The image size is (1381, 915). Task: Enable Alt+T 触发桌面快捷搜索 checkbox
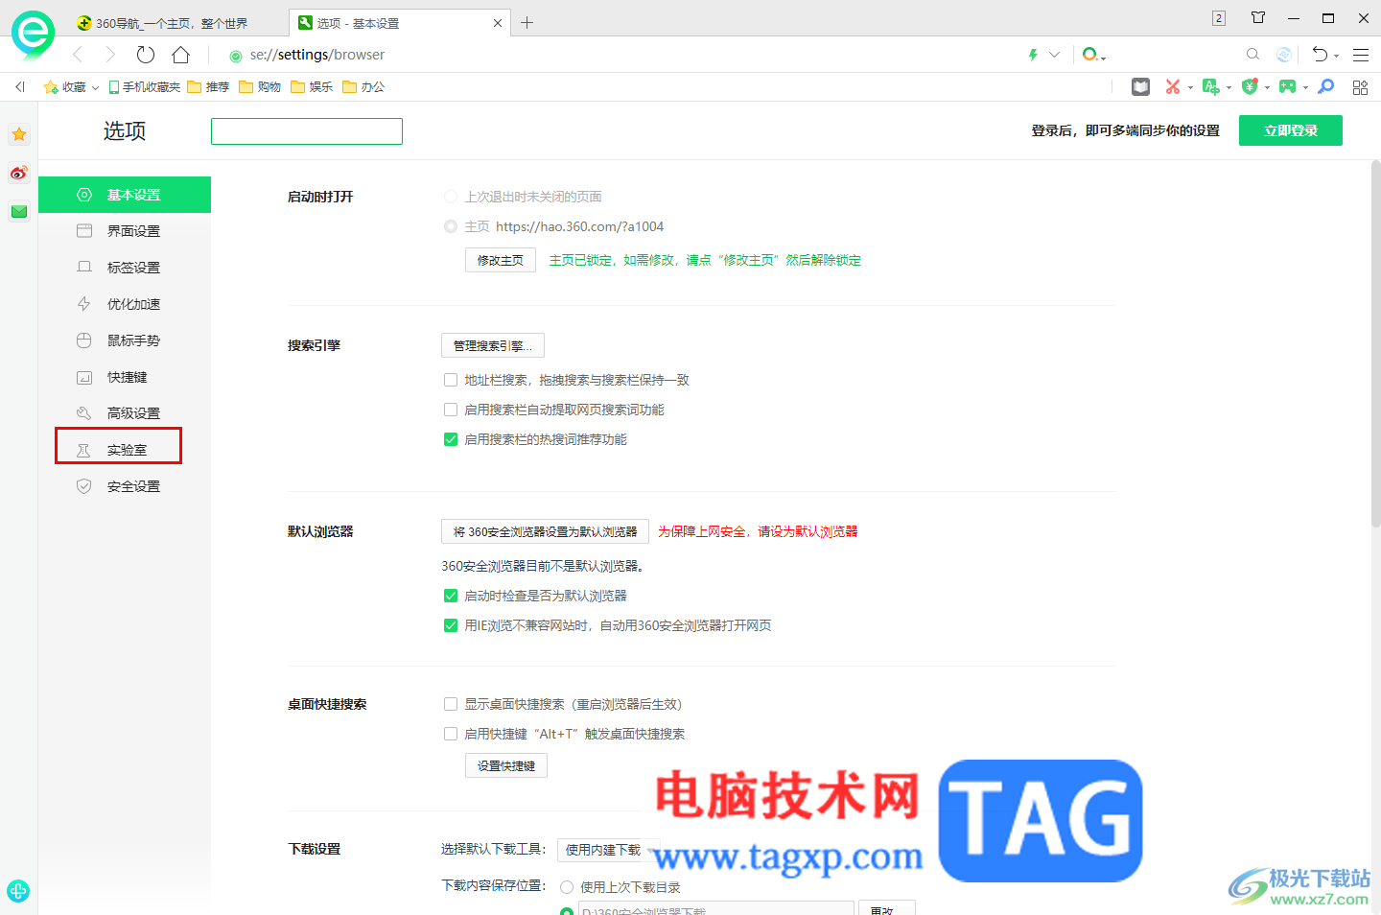(451, 734)
